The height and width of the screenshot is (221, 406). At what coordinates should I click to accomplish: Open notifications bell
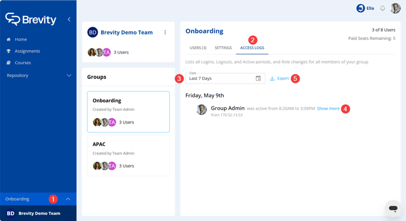pyautogui.click(x=382, y=8)
